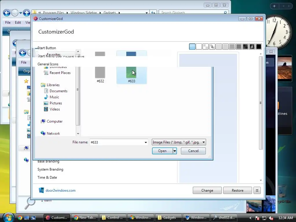The width and height of the screenshot is (296, 222).
Task: Choose the light checkerboard swatch with letter A
Action: click(212, 47)
